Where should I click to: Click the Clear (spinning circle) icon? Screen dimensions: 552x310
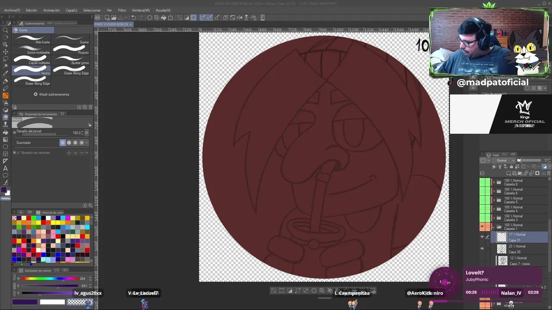click(150, 18)
